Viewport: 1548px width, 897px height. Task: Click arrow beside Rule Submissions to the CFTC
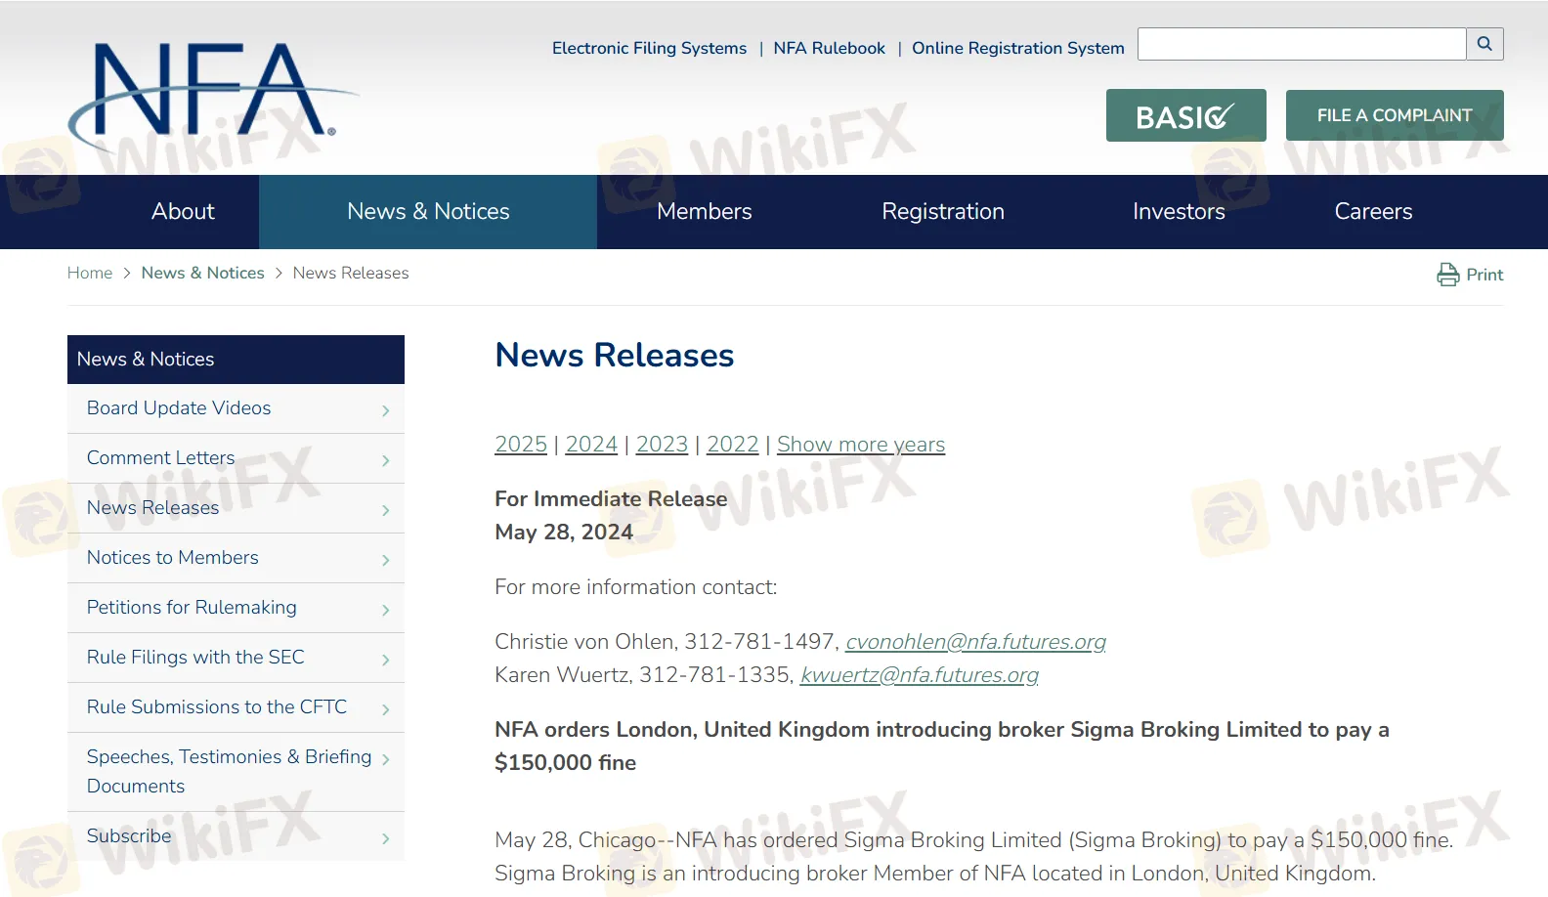[386, 710]
